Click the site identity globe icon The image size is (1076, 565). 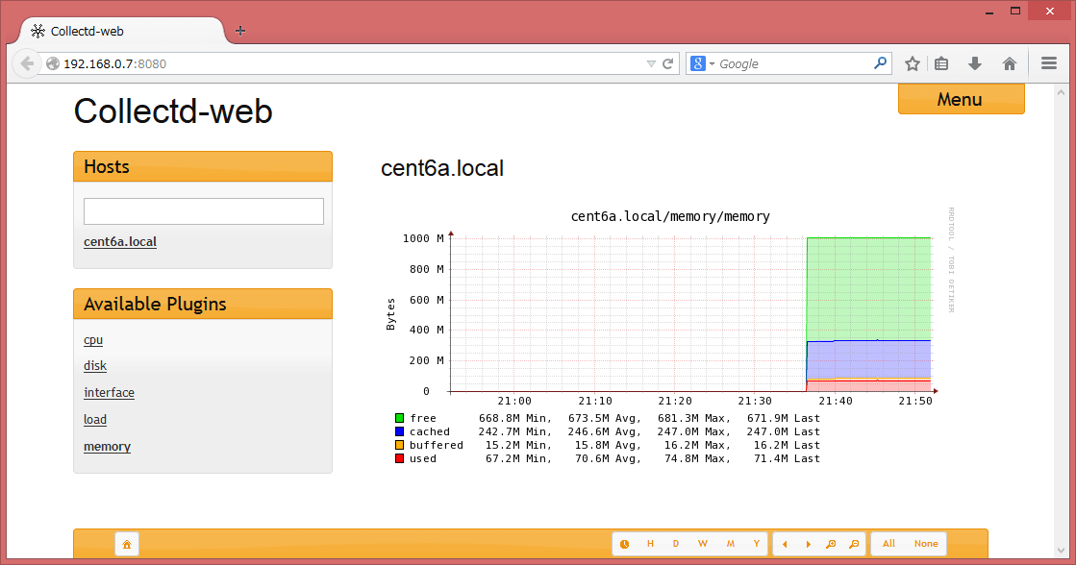pyautogui.click(x=52, y=63)
